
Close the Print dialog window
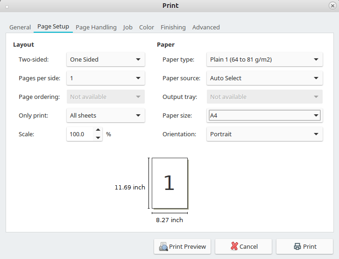332,6
